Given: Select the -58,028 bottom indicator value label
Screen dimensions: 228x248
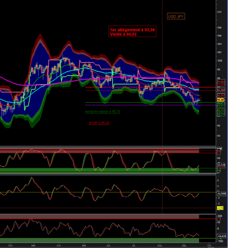Looking at the screenshot, I should click(222, 236).
